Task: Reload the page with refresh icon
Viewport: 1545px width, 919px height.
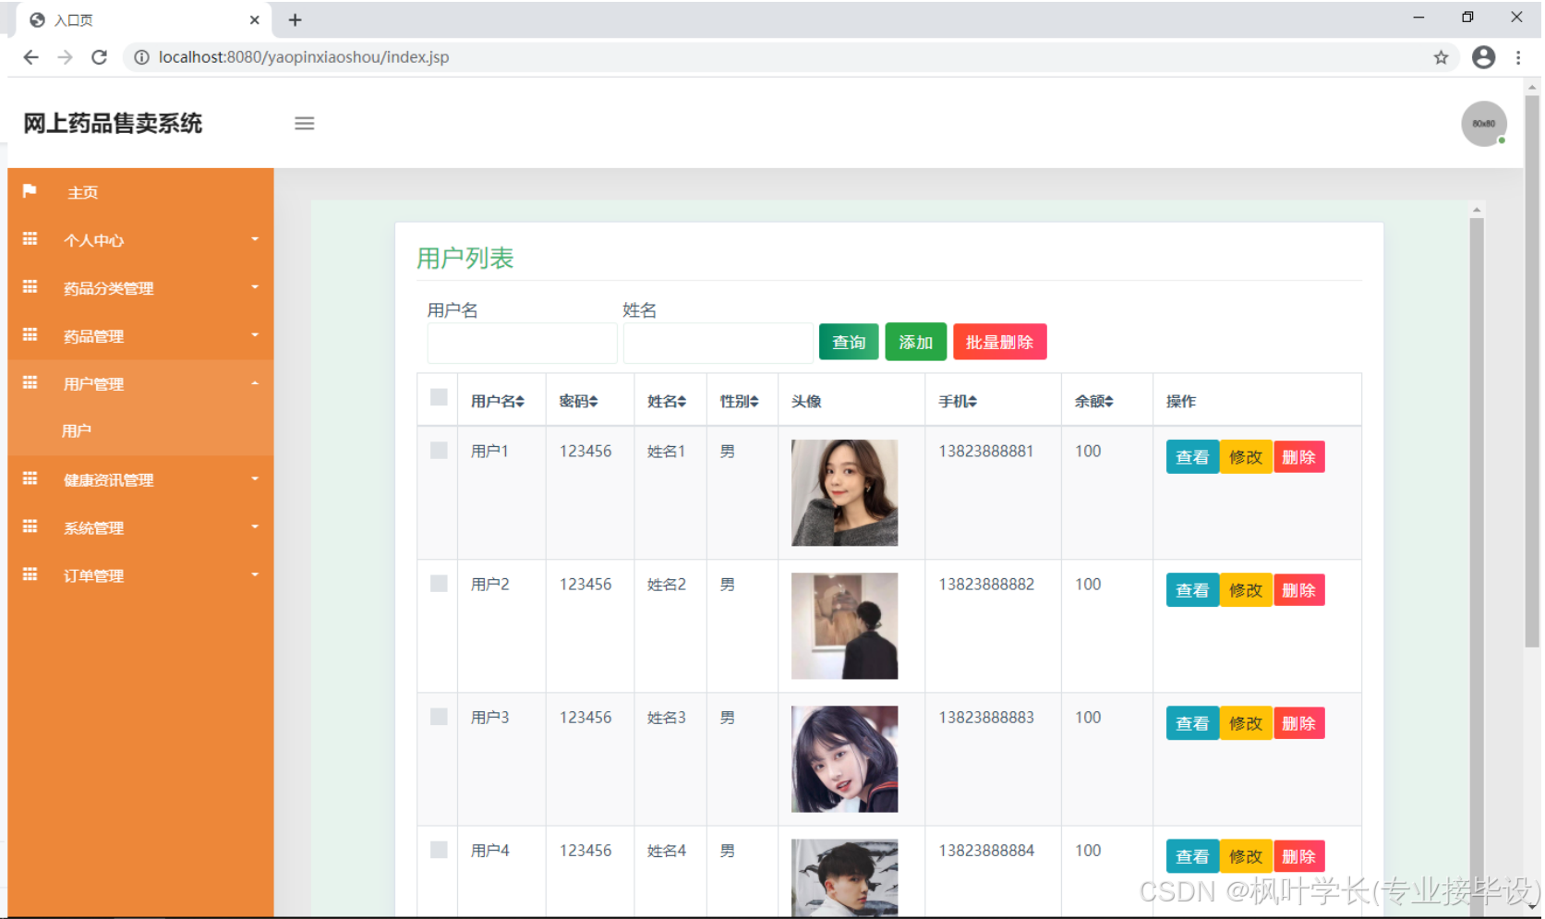Action: (99, 57)
